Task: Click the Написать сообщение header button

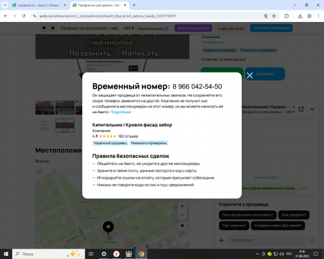Action: (x=271, y=28)
